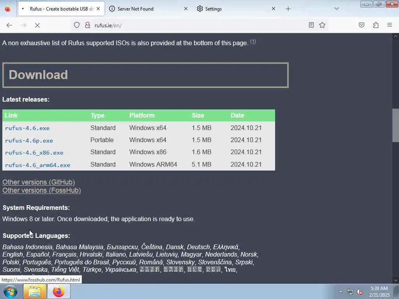The image size is (399, 299).
Task: Open the muted volume tray icon
Action: click(360, 292)
